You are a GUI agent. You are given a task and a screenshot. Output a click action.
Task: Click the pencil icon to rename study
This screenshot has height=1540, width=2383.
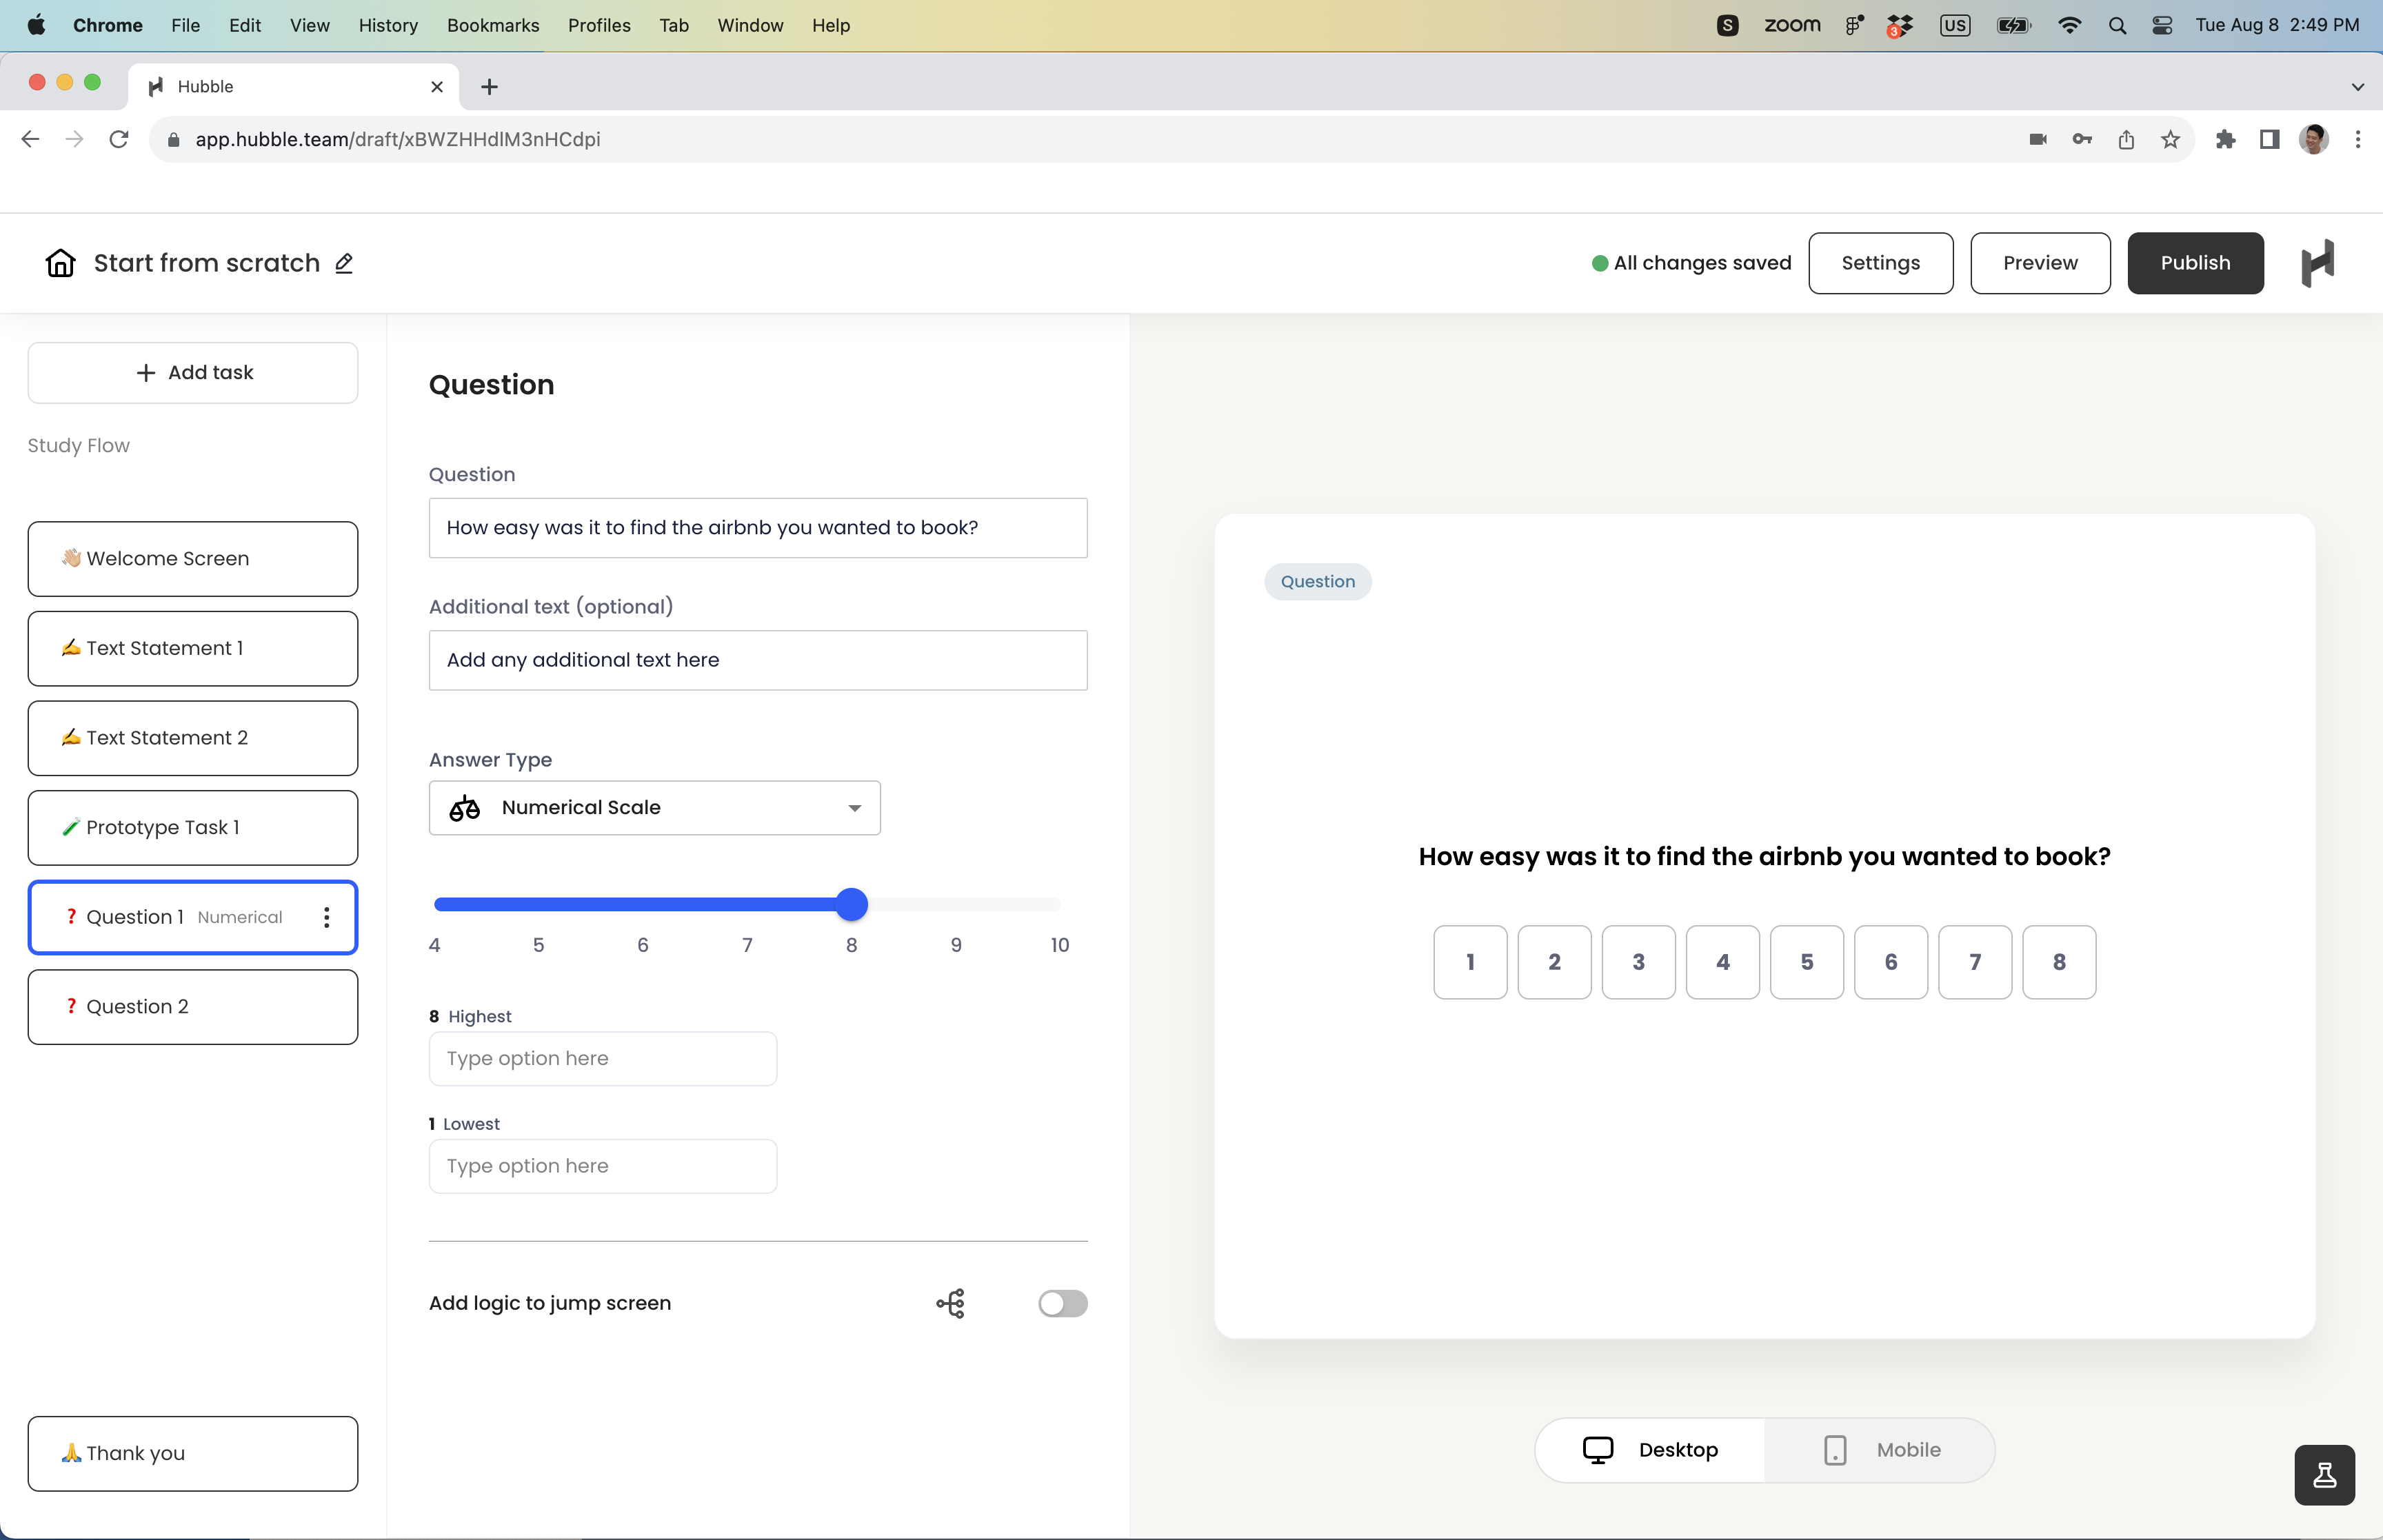(x=344, y=263)
